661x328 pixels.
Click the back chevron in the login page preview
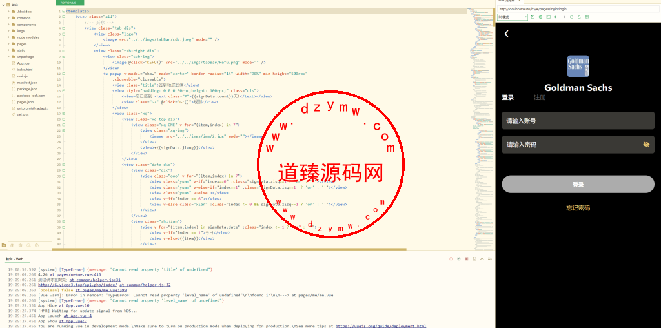coord(507,34)
